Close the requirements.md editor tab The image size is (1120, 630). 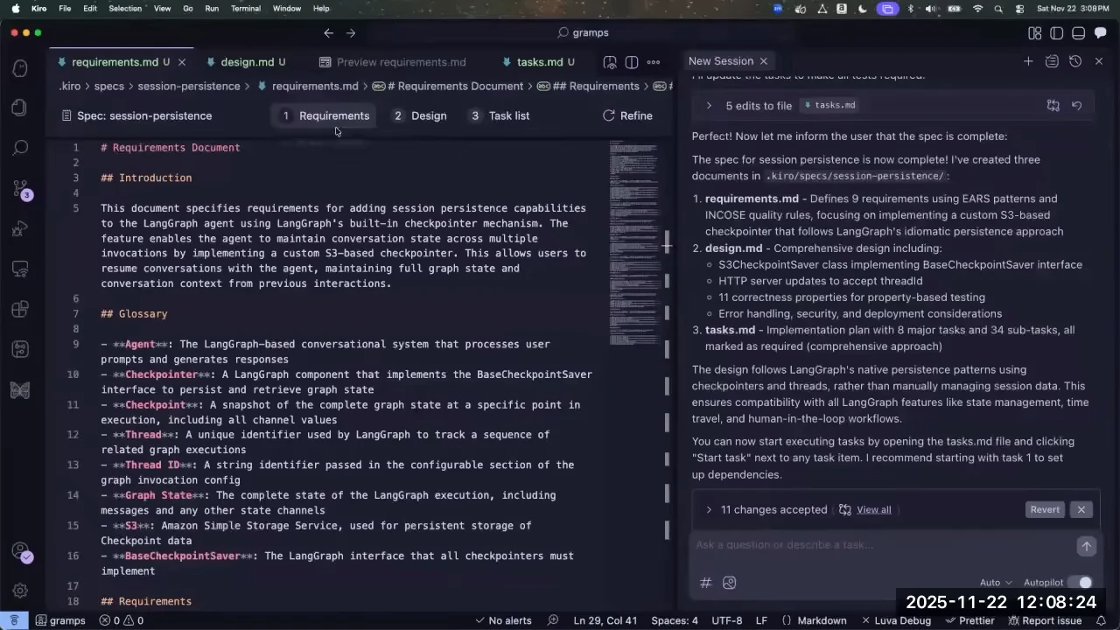(182, 62)
